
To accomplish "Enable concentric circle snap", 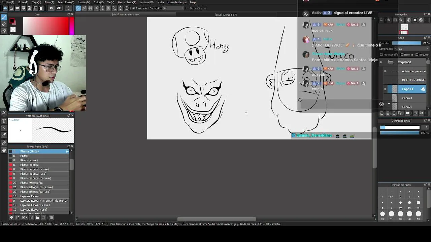I will 108,8.
